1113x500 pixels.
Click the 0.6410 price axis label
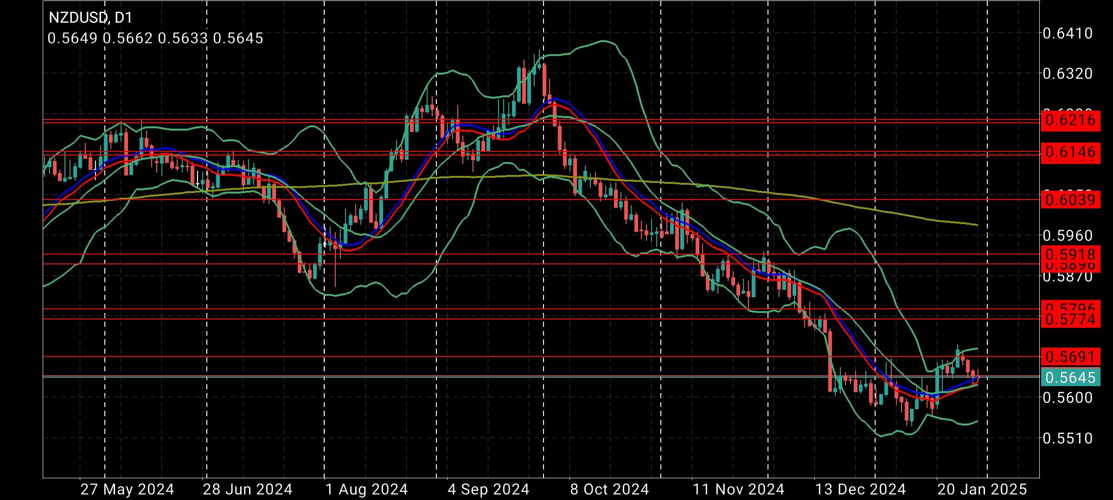pyautogui.click(x=1068, y=33)
